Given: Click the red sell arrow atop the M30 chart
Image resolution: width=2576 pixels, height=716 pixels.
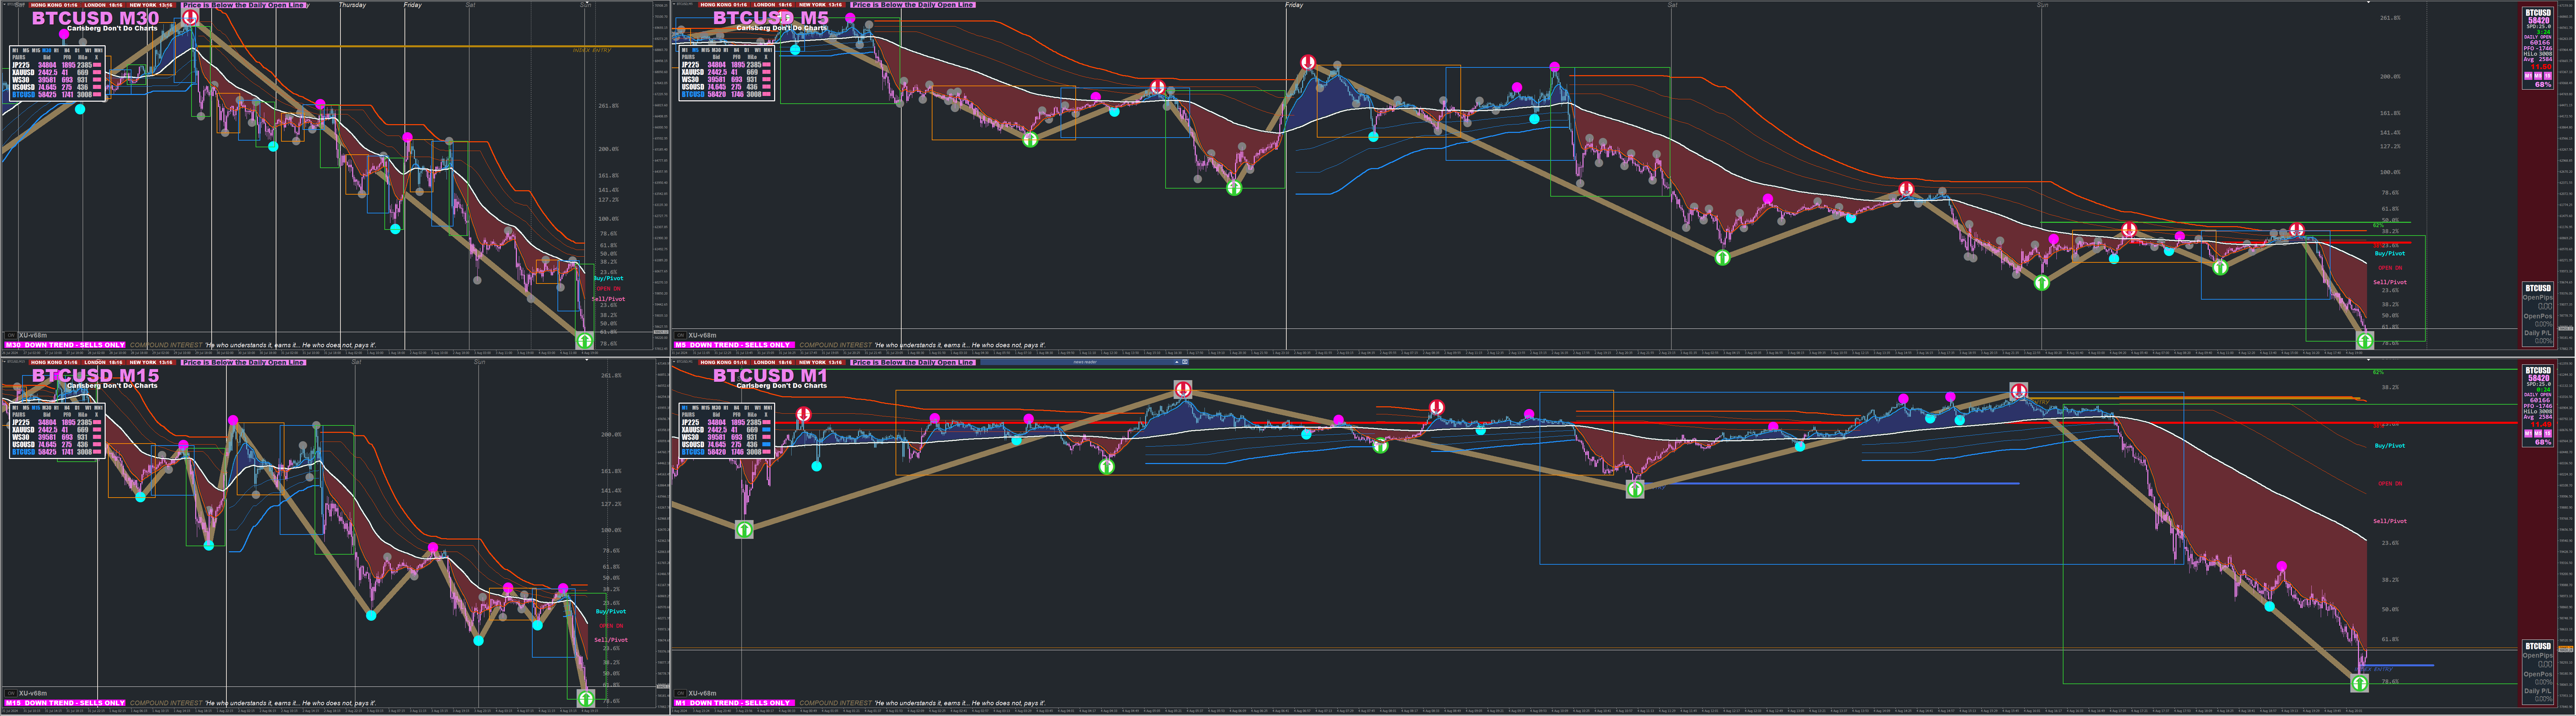Looking at the screenshot, I should click(x=190, y=17).
